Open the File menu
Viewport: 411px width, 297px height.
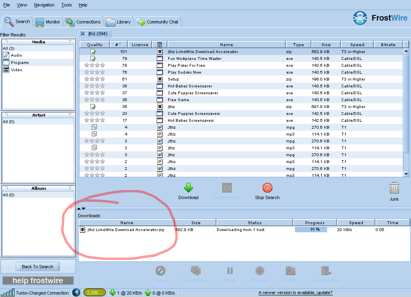tap(6, 5)
